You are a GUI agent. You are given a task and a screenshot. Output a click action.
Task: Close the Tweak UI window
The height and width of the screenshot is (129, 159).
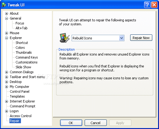click(x=154, y=5)
